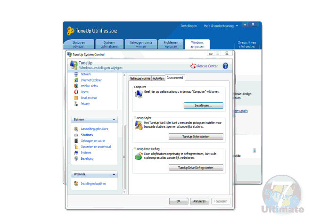Select the Netwerk sidebar icon
This screenshot has width=311, height=220.
(76, 74)
